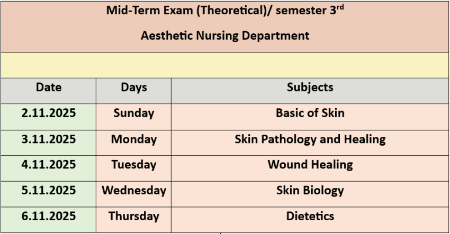
Task: Select the Monday cell
Action: [134, 139]
